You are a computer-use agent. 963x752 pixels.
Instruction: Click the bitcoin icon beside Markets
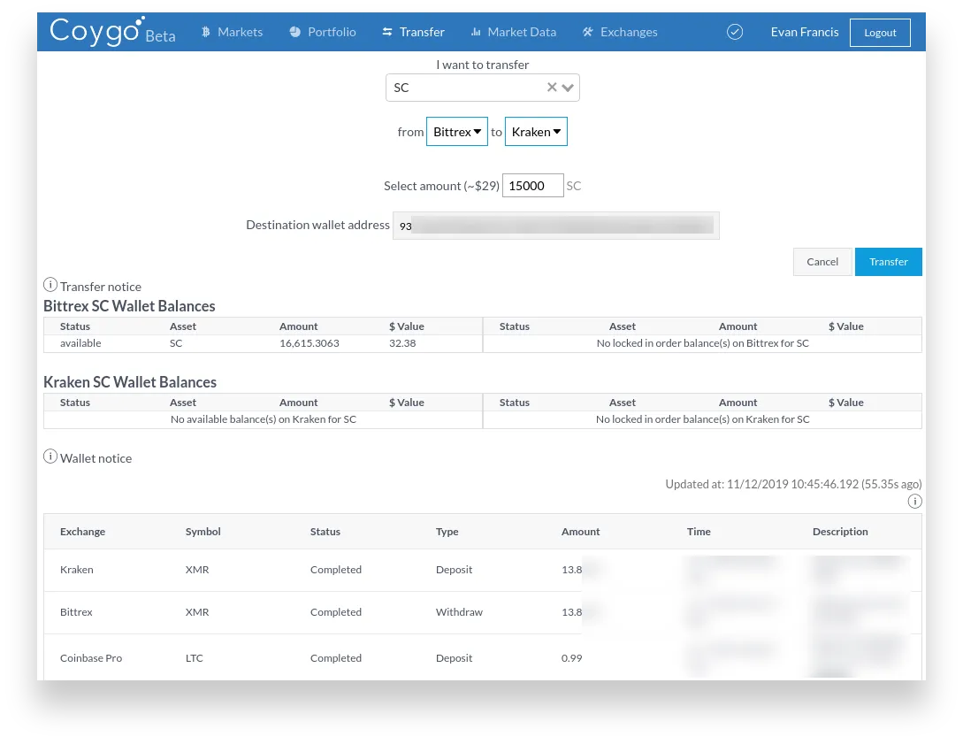point(206,32)
